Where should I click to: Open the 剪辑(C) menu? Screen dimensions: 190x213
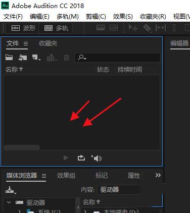click(x=96, y=17)
